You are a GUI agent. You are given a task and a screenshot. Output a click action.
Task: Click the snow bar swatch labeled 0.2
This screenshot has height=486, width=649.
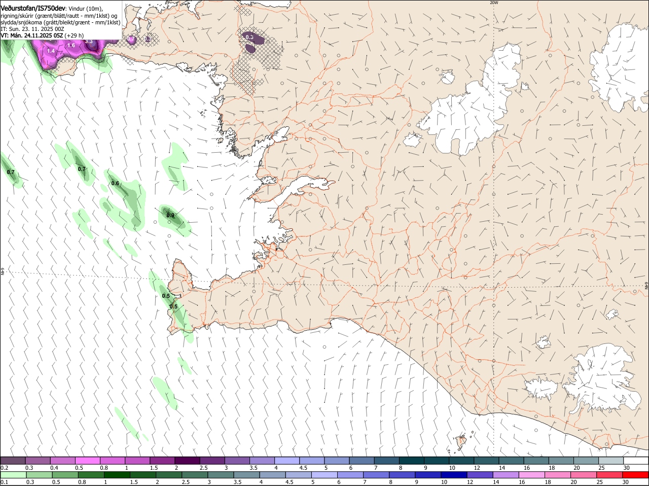coord(13,461)
